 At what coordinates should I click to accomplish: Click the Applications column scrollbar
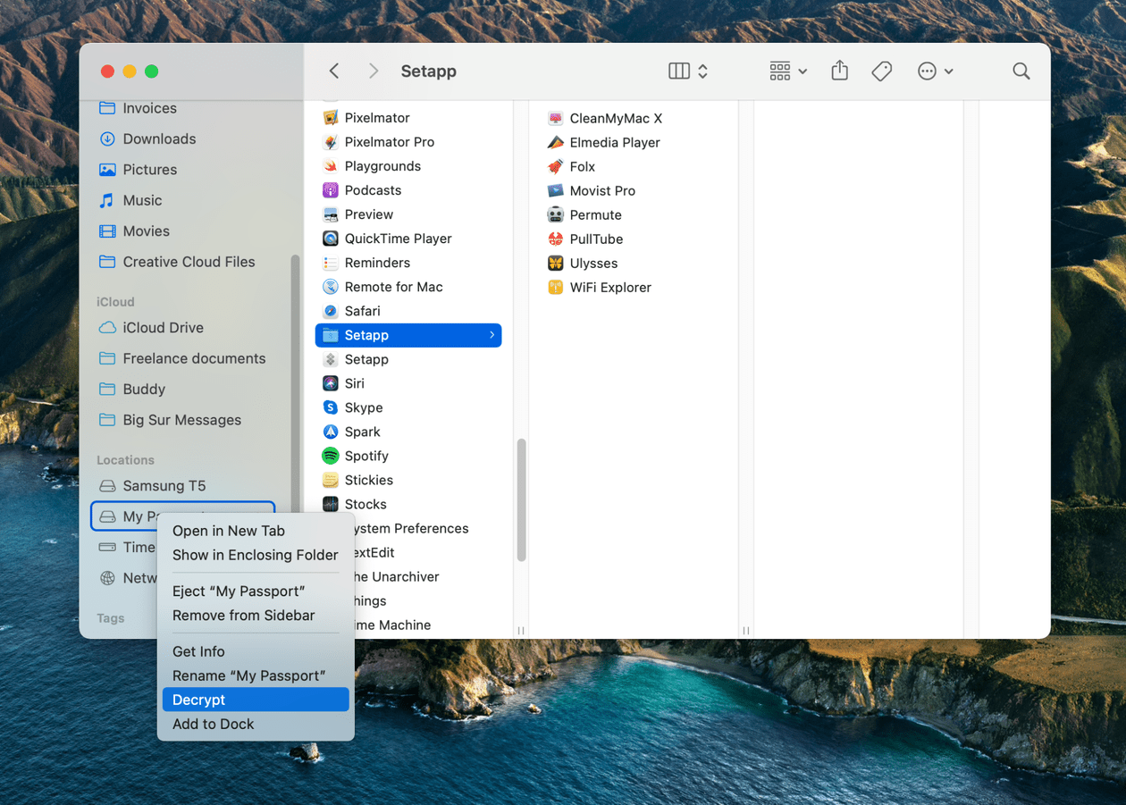click(521, 499)
